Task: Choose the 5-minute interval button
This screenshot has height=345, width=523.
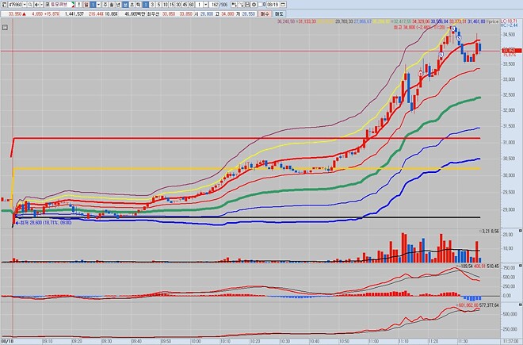Action: point(158,5)
